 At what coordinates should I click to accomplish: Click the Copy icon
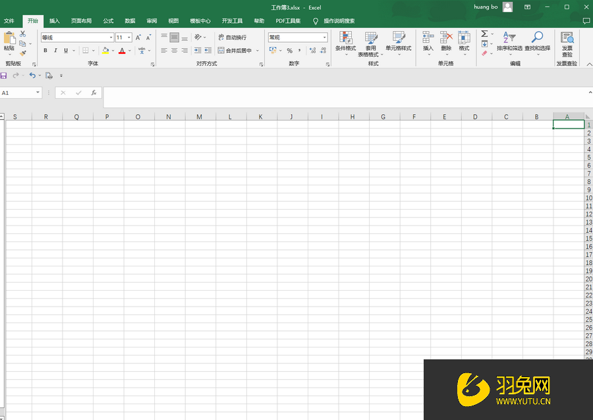tap(22, 44)
